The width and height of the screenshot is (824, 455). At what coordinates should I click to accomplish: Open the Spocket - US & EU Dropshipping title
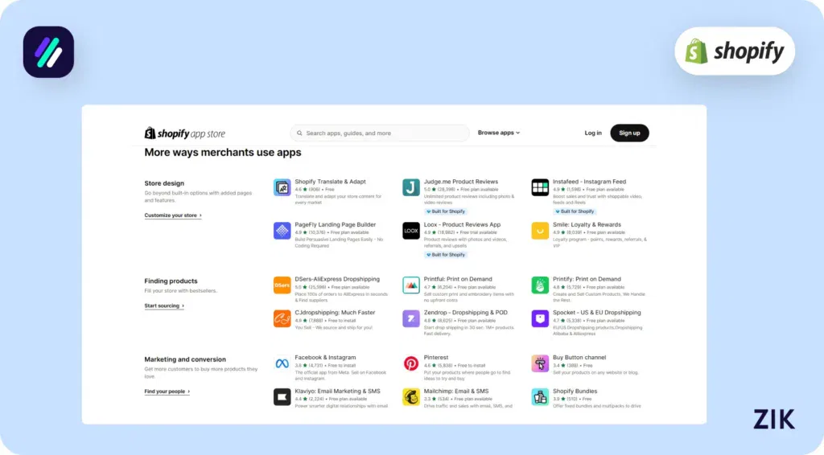coord(596,313)
